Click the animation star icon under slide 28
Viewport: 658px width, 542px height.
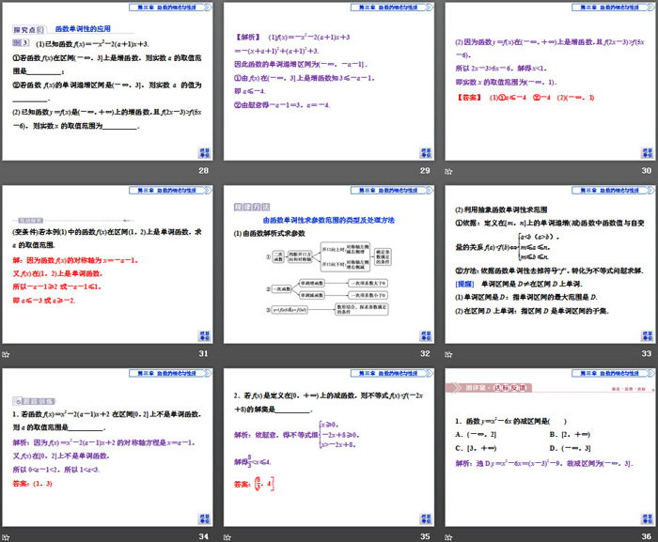7,171
